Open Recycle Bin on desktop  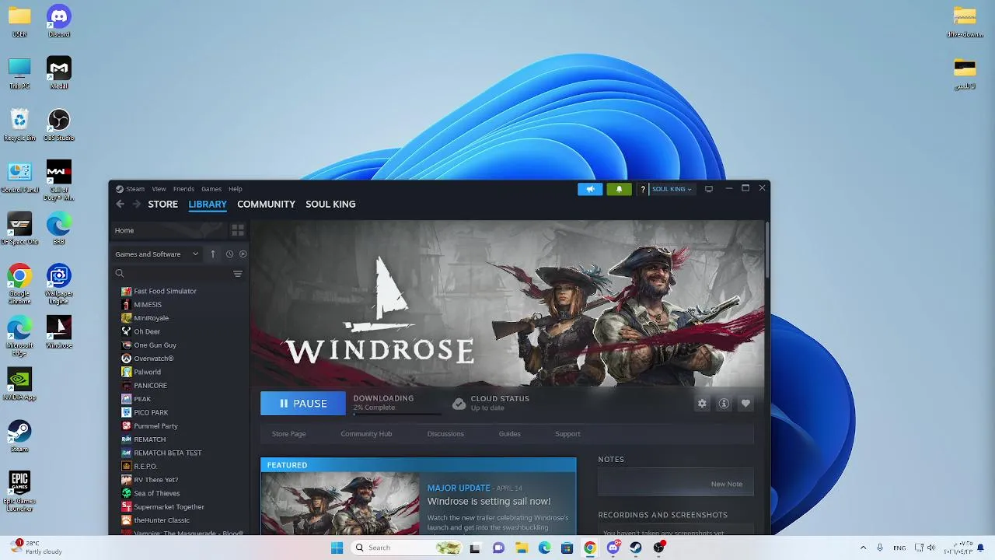(x=19, y=124)
